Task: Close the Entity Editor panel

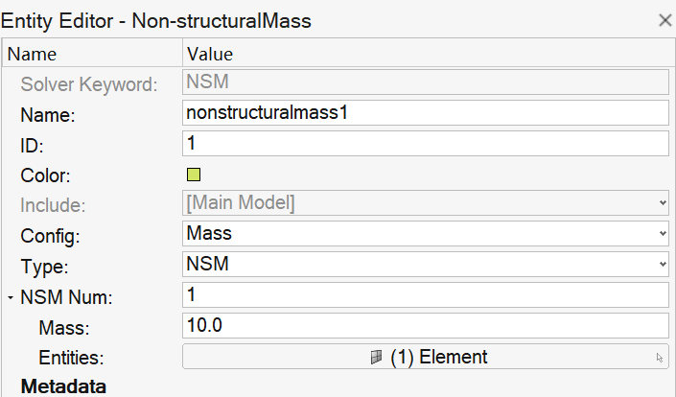Action: click(x=665, y=20)
